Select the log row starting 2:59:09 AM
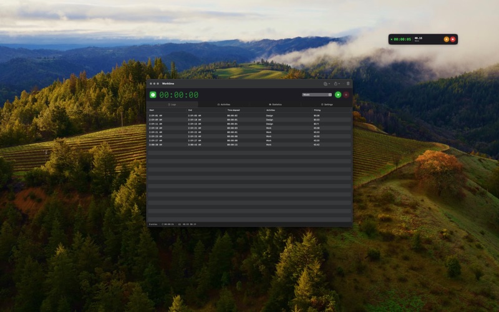Viewport: 499px width, 312px height. click(249, 120)
